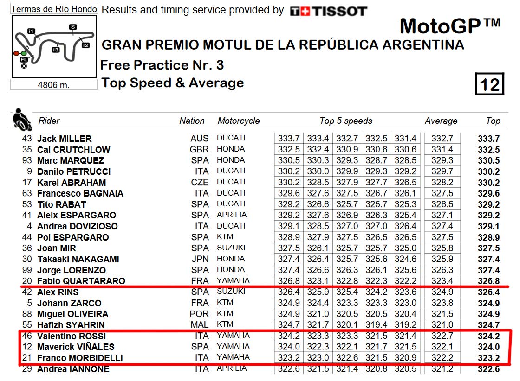Click the Nation column header

click(192, 121)
